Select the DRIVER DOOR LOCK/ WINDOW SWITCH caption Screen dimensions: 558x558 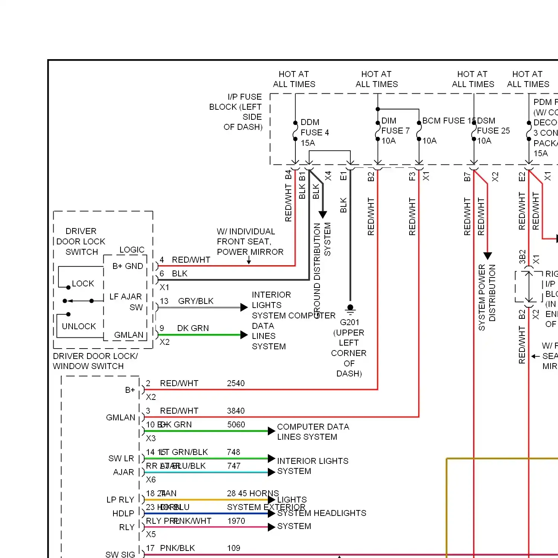coord(95,361)
